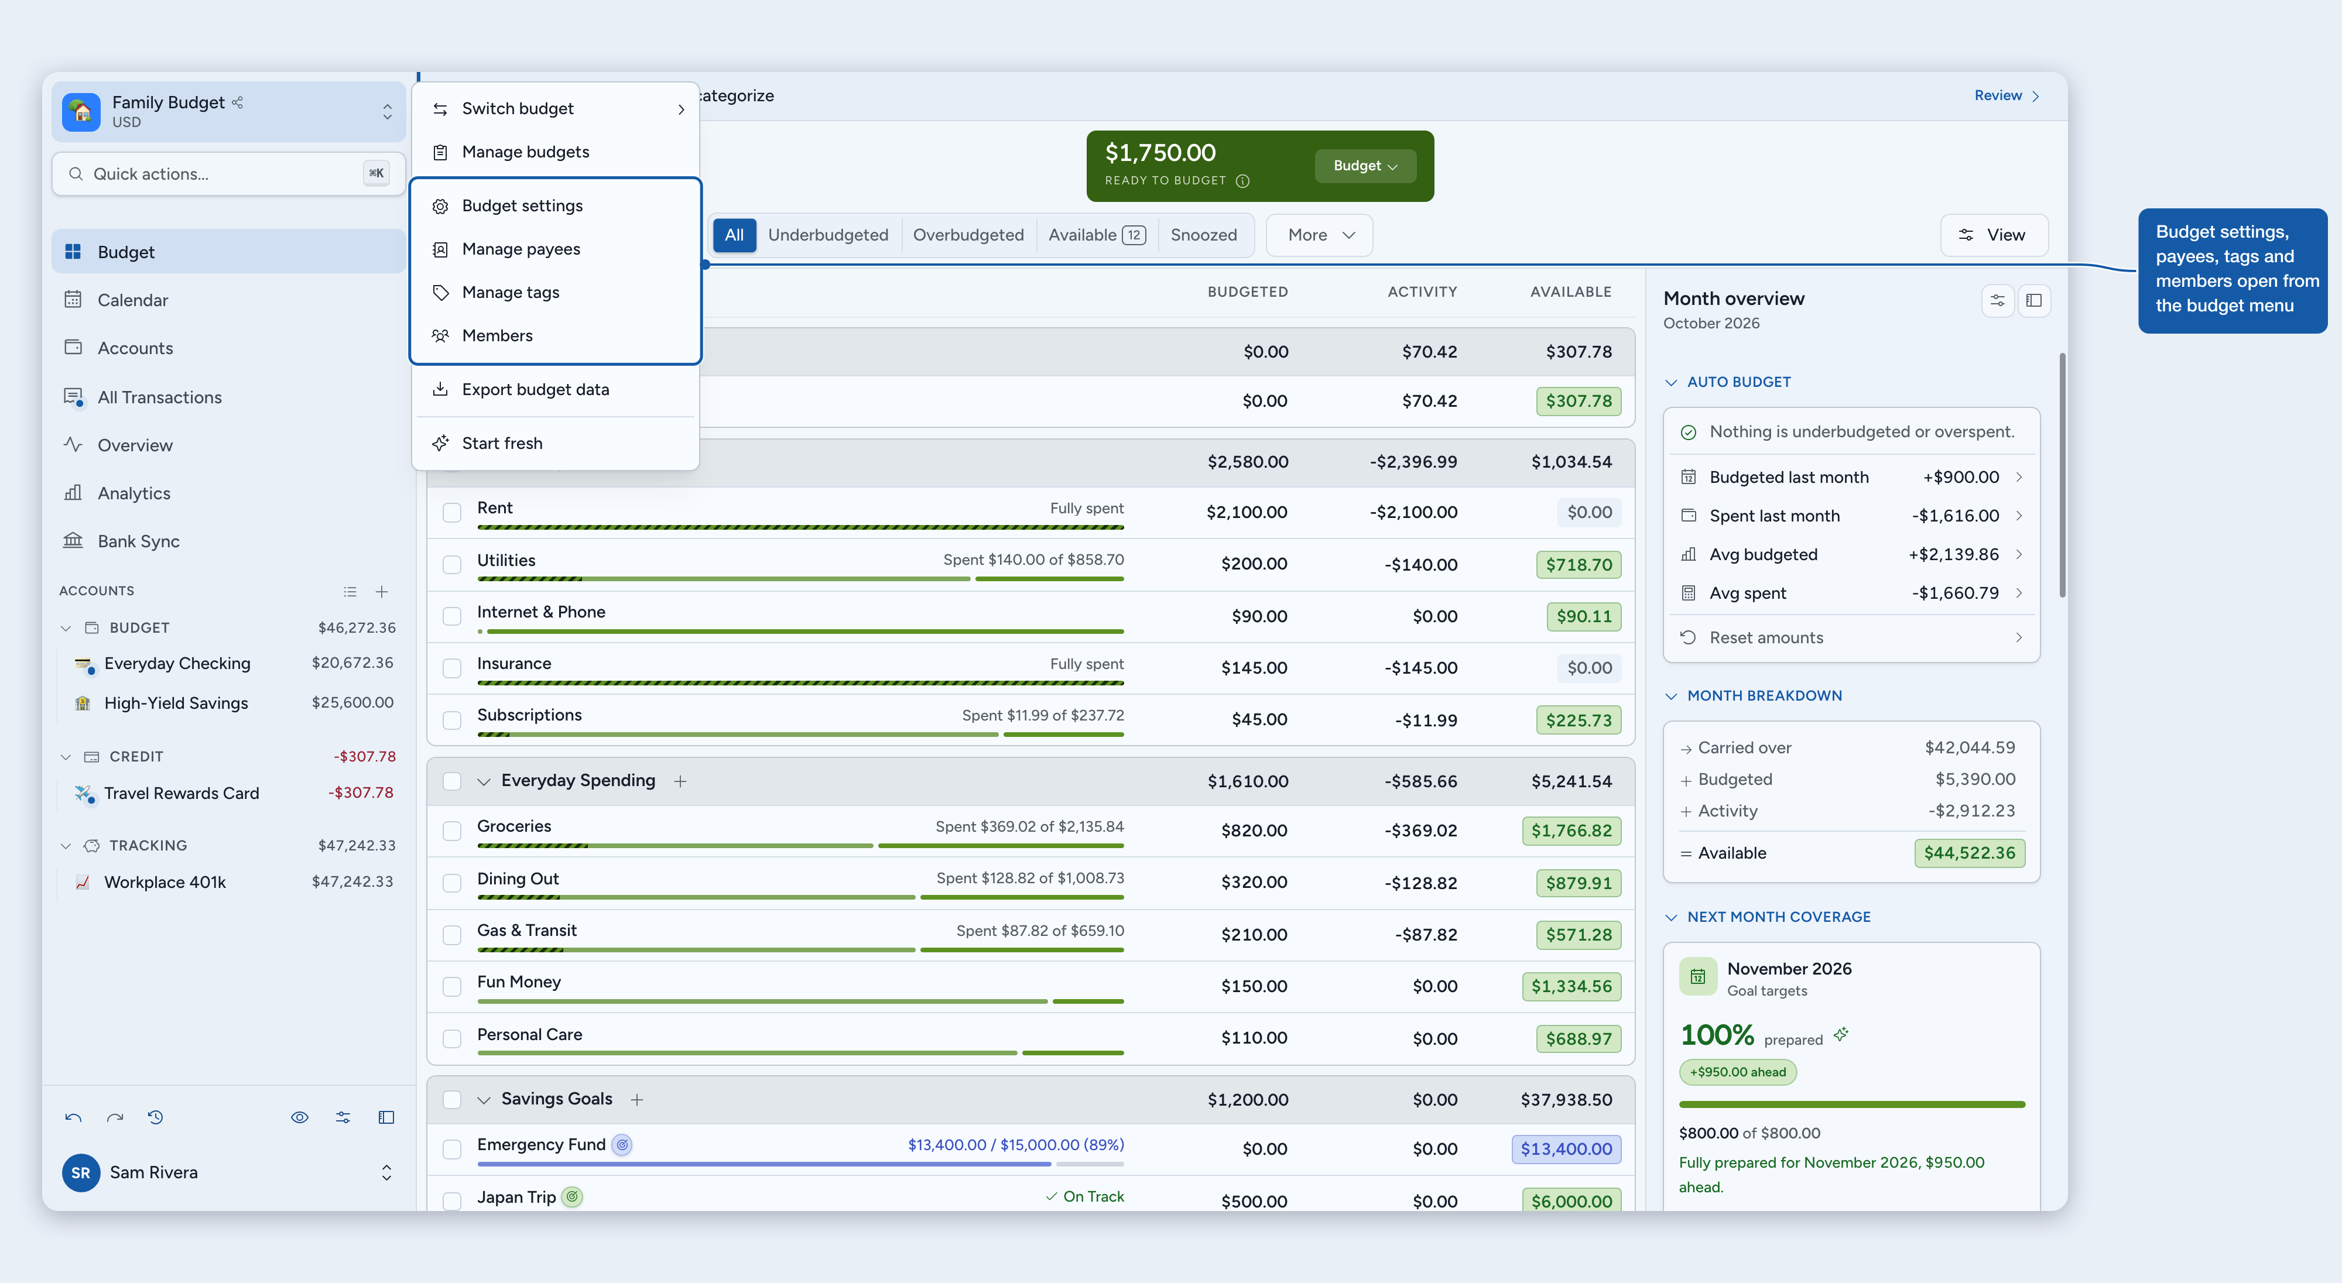Click the Emergency Fund goal target icon

click(x=622, y=1145)
